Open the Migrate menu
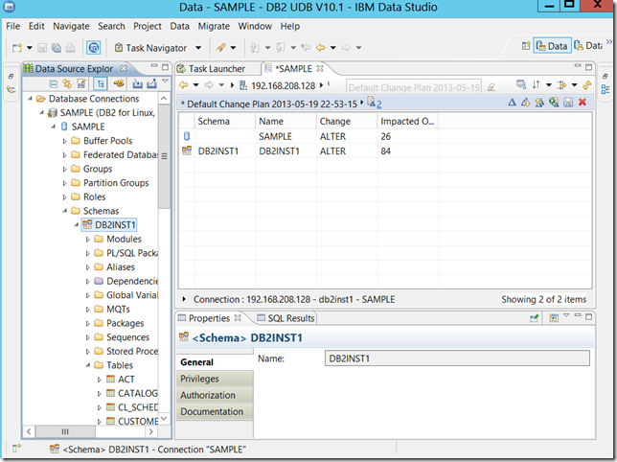Viewport: 617px width, 462px height. point(214,26)
